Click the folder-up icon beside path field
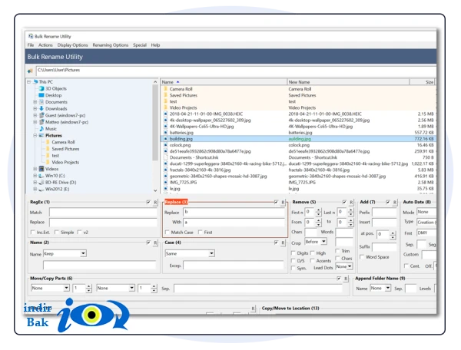The height and width of the screenshot is (350, 461). coord(30,71)
